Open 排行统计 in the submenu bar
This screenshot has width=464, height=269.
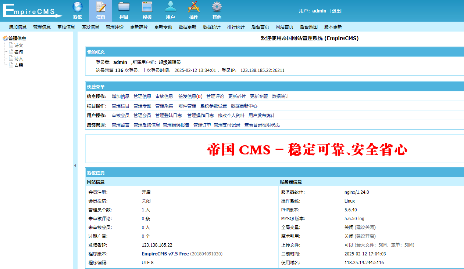236,27
